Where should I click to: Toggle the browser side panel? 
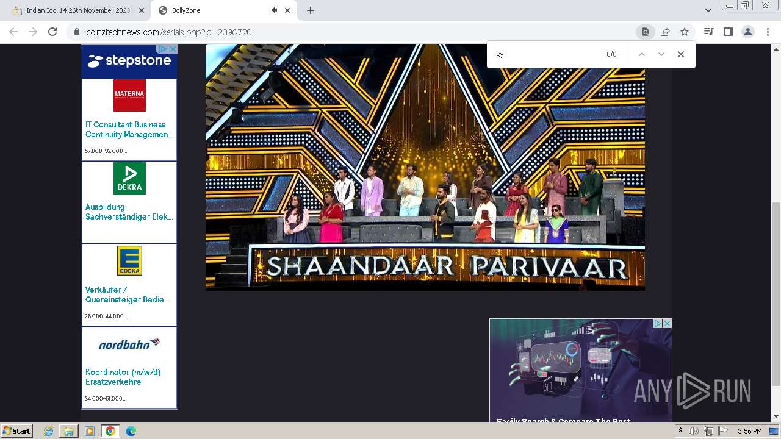[728, 32]
